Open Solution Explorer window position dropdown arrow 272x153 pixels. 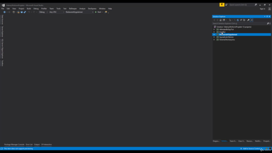pos(265,17)
